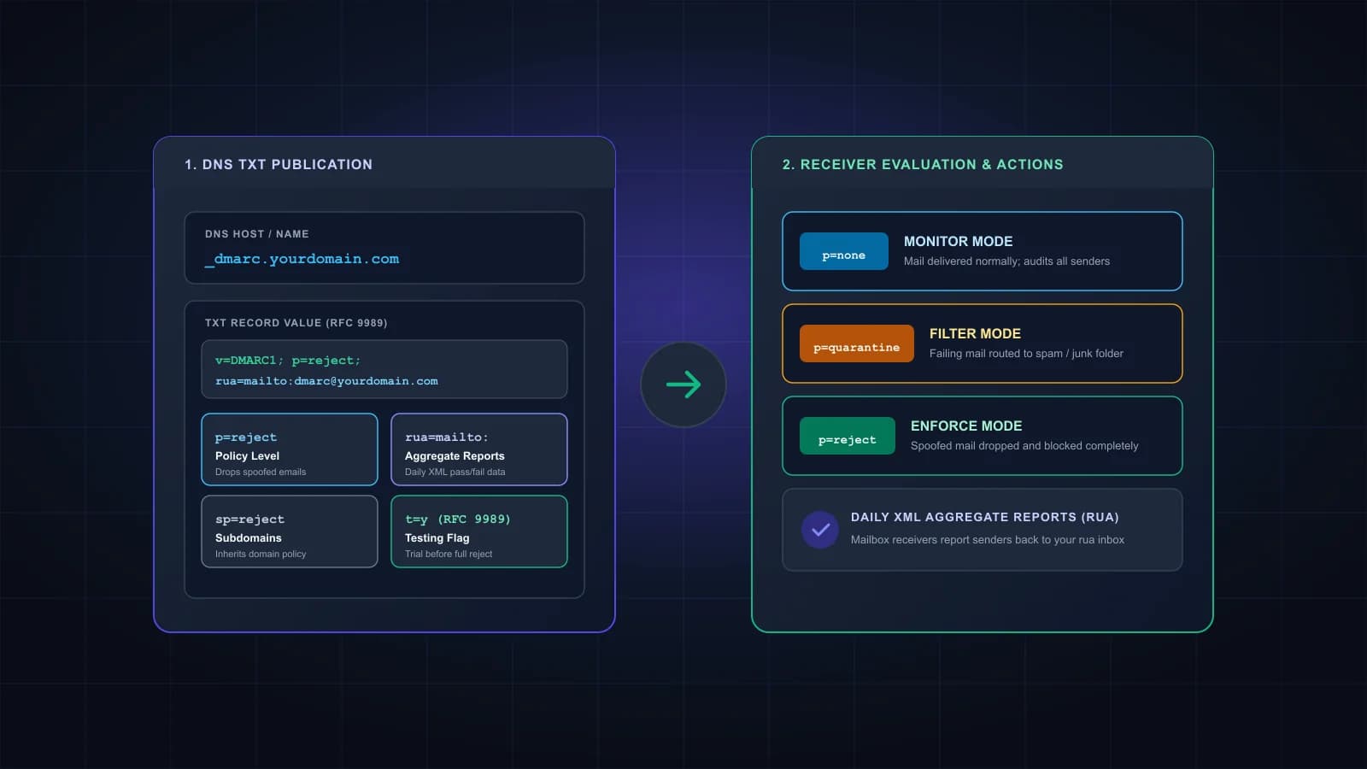The width and height of the screenshot is (1367, 769).
Task: Open the "Aggregate Reports" card title
Action: pos(455,456)
